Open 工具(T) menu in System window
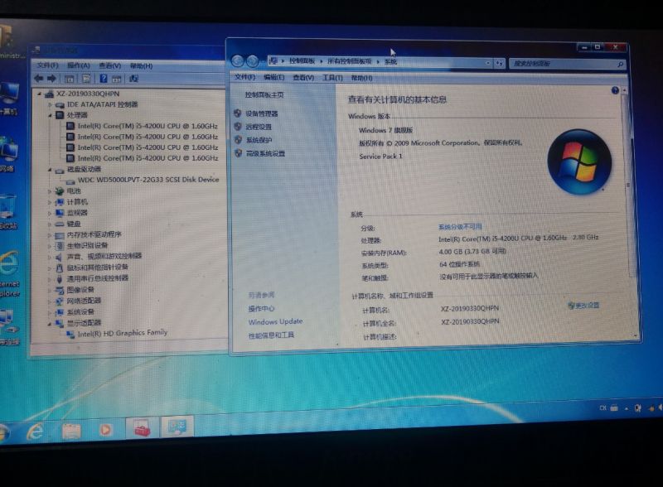 coord(332,78)
